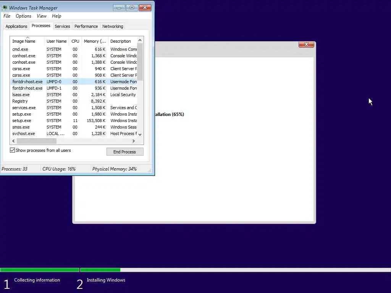Switch to the Networking tab
This screenshot has width=391, height=293.
tap(113, 26)
